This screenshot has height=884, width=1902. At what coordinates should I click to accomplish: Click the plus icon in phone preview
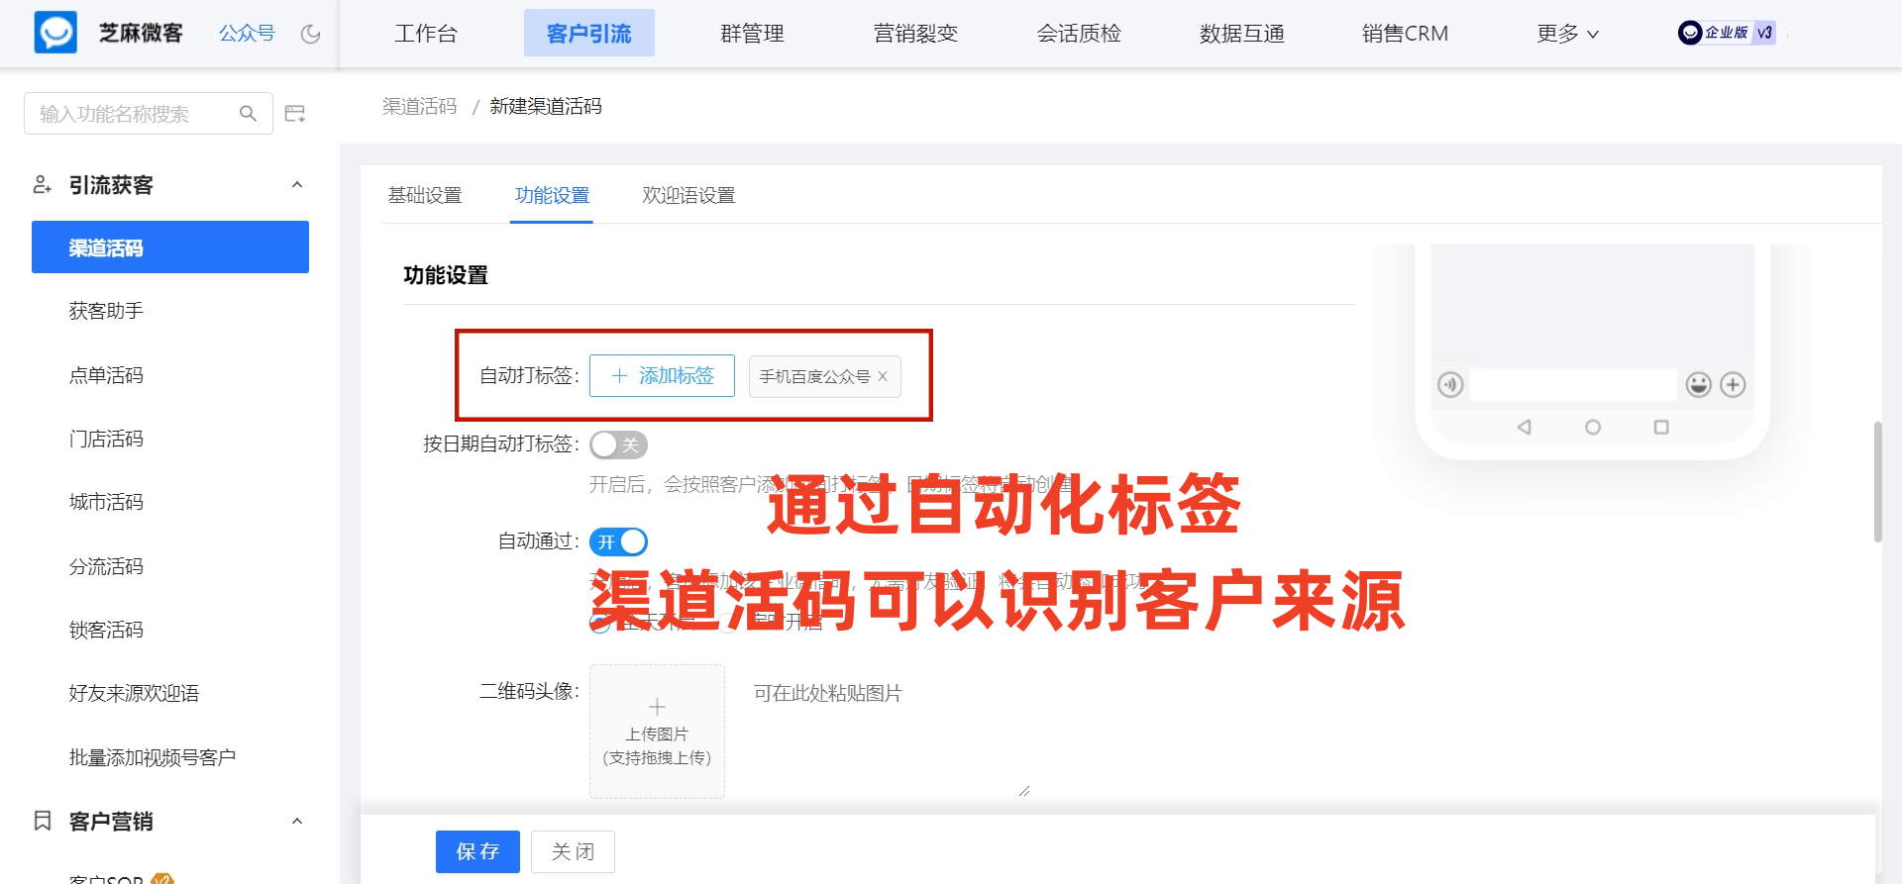(1733, 385)
